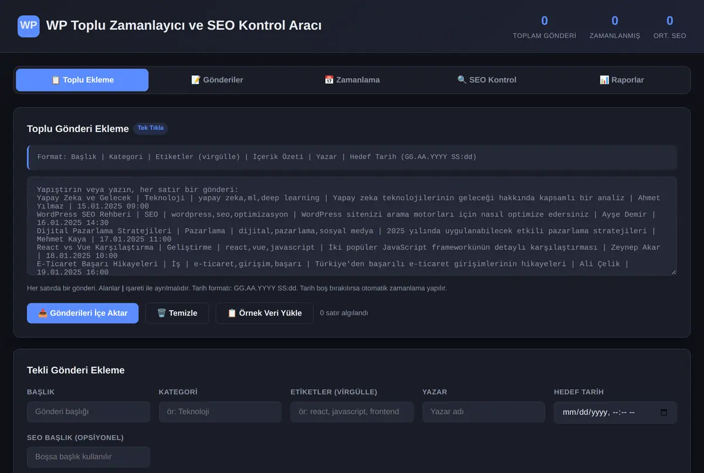Click the Hedef Tarih date text
The image size is (704, 473).
598,412
